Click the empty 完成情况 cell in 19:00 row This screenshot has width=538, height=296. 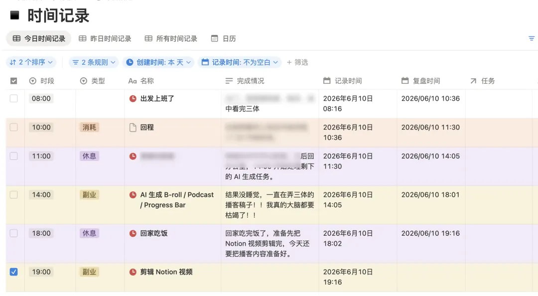pyautogui.click(x=269, y=278)
